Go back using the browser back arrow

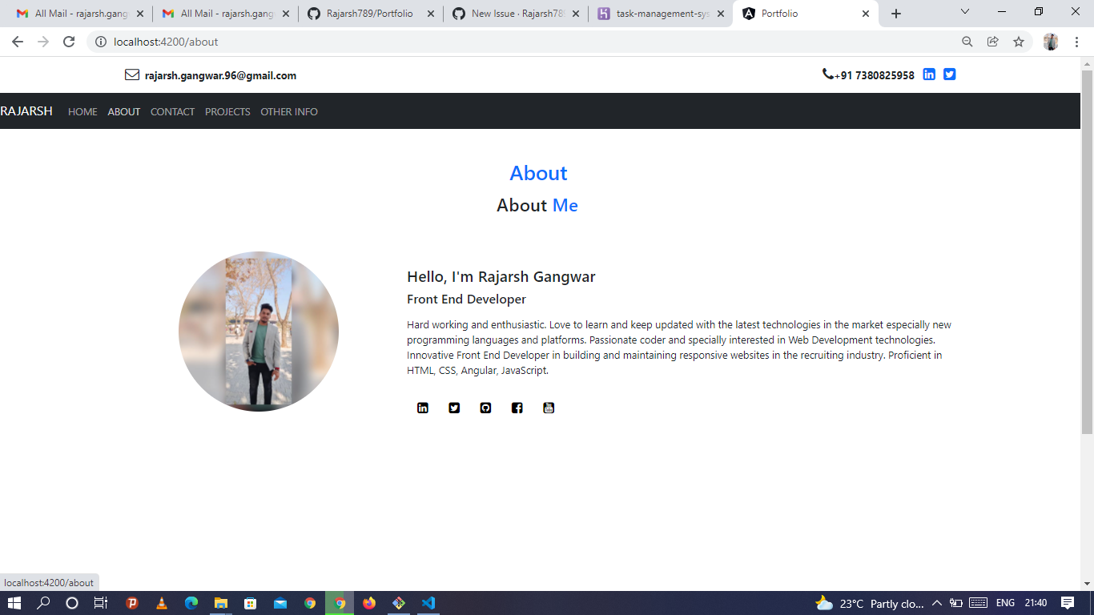pos(18,42)
